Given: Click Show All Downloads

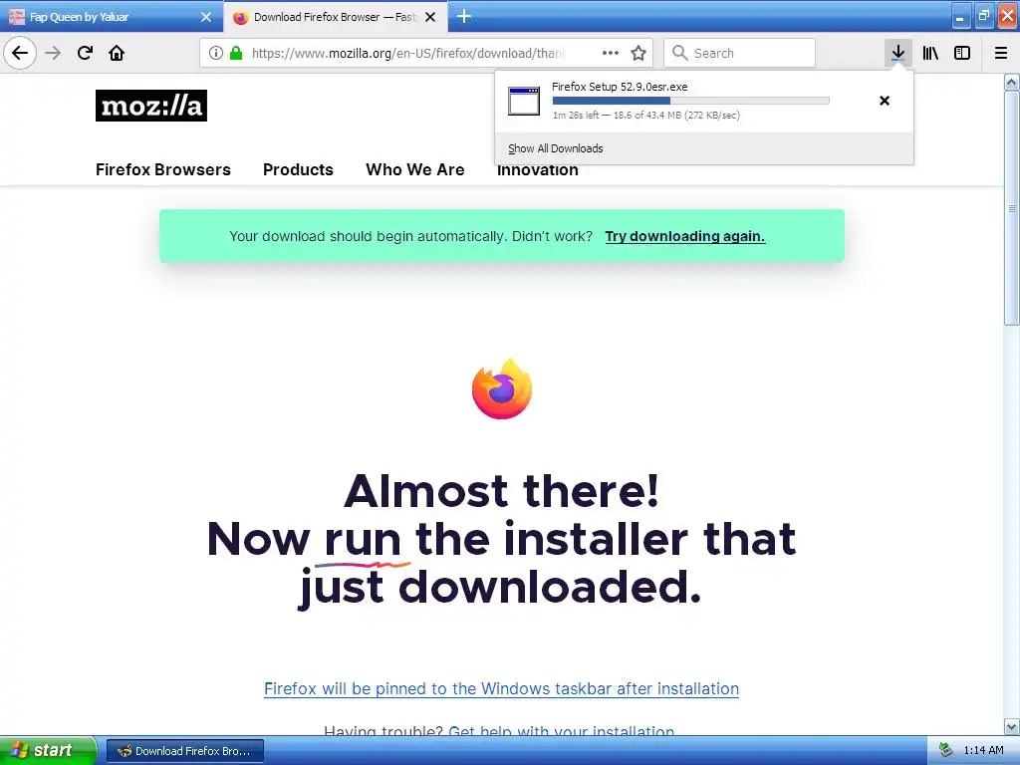Looking at the screenshot, I should 556,148.
